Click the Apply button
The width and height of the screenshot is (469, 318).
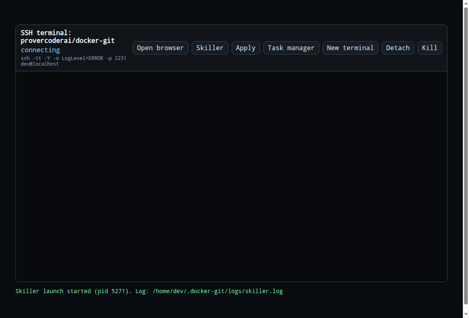tap(246, 48)
